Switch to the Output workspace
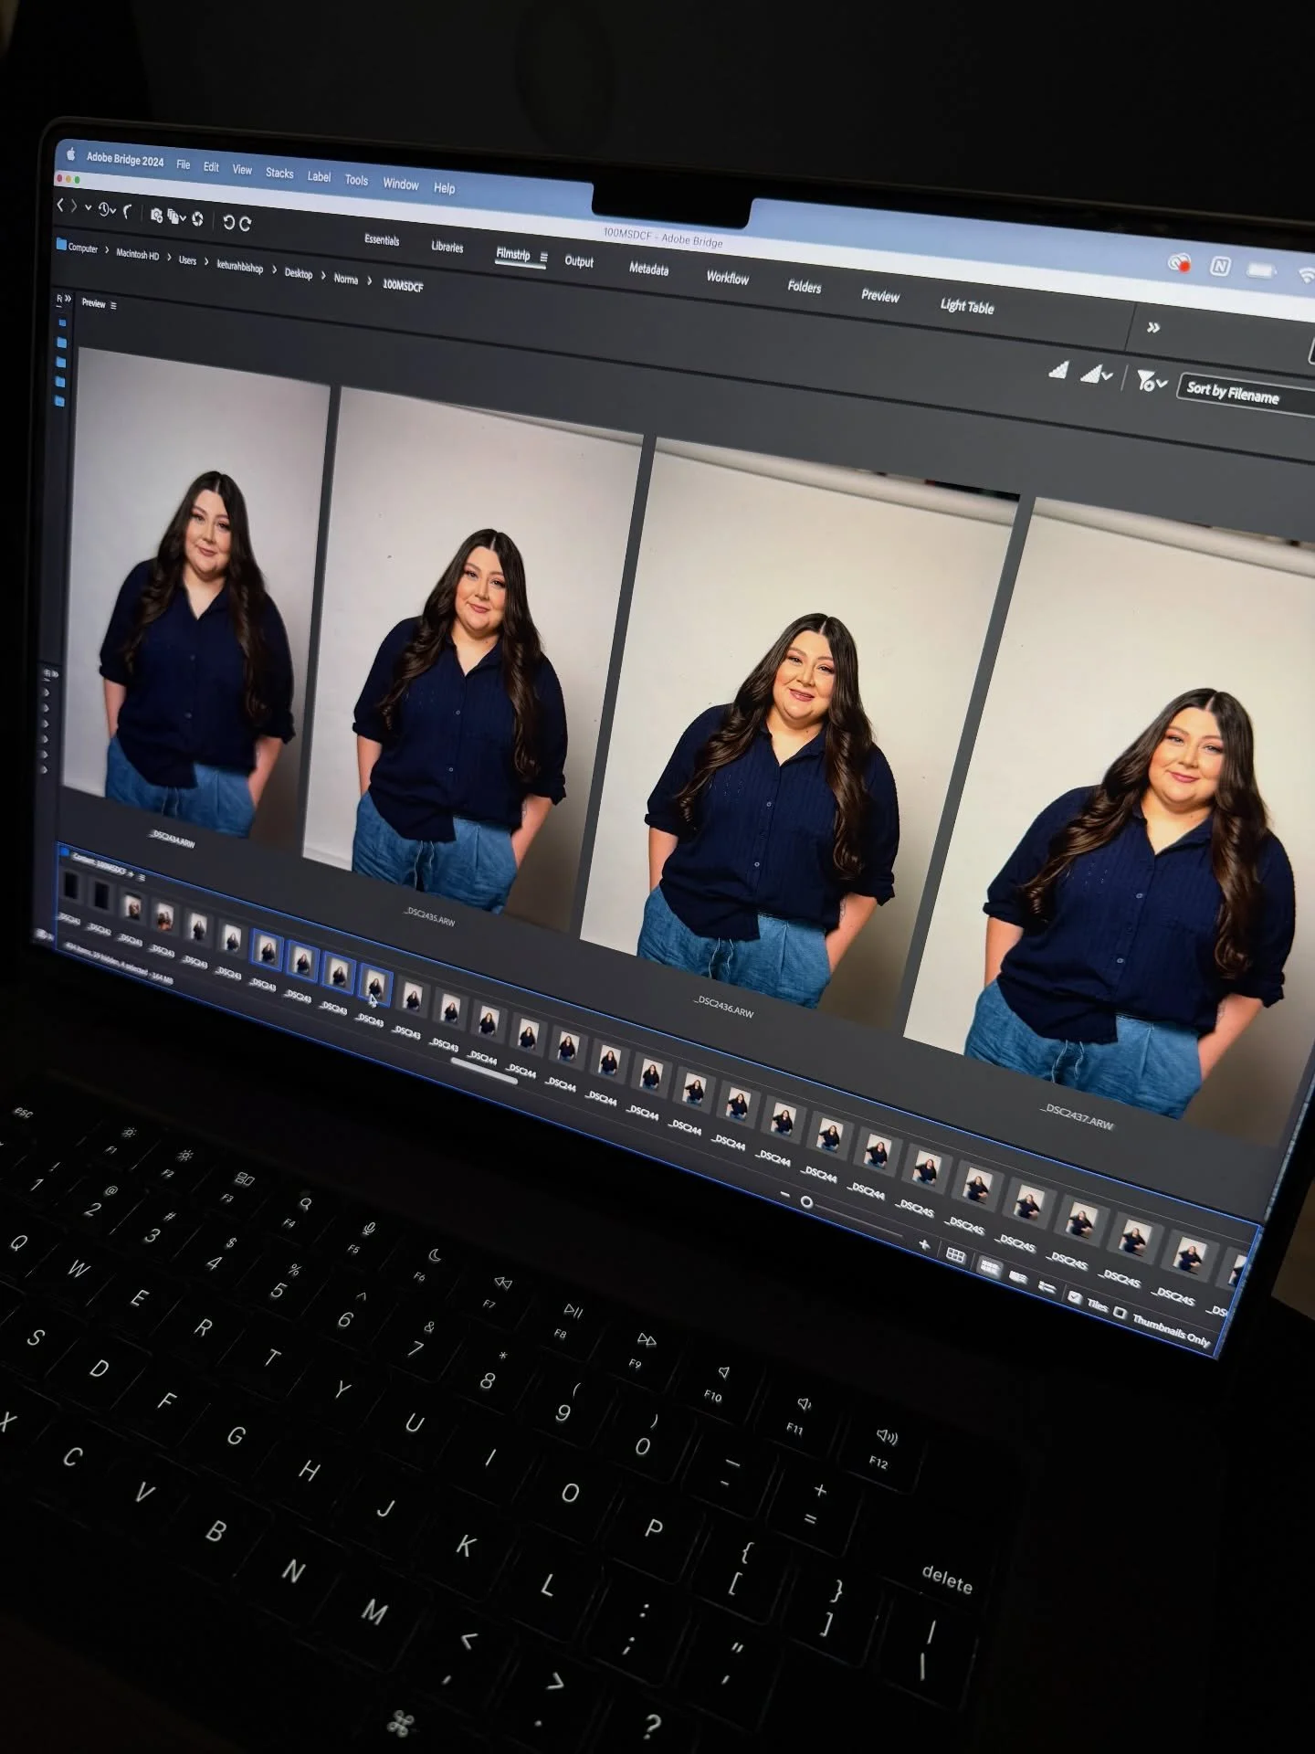Screen dimensions: 1315x1754 pyautogui.click(x=579, y=261)
